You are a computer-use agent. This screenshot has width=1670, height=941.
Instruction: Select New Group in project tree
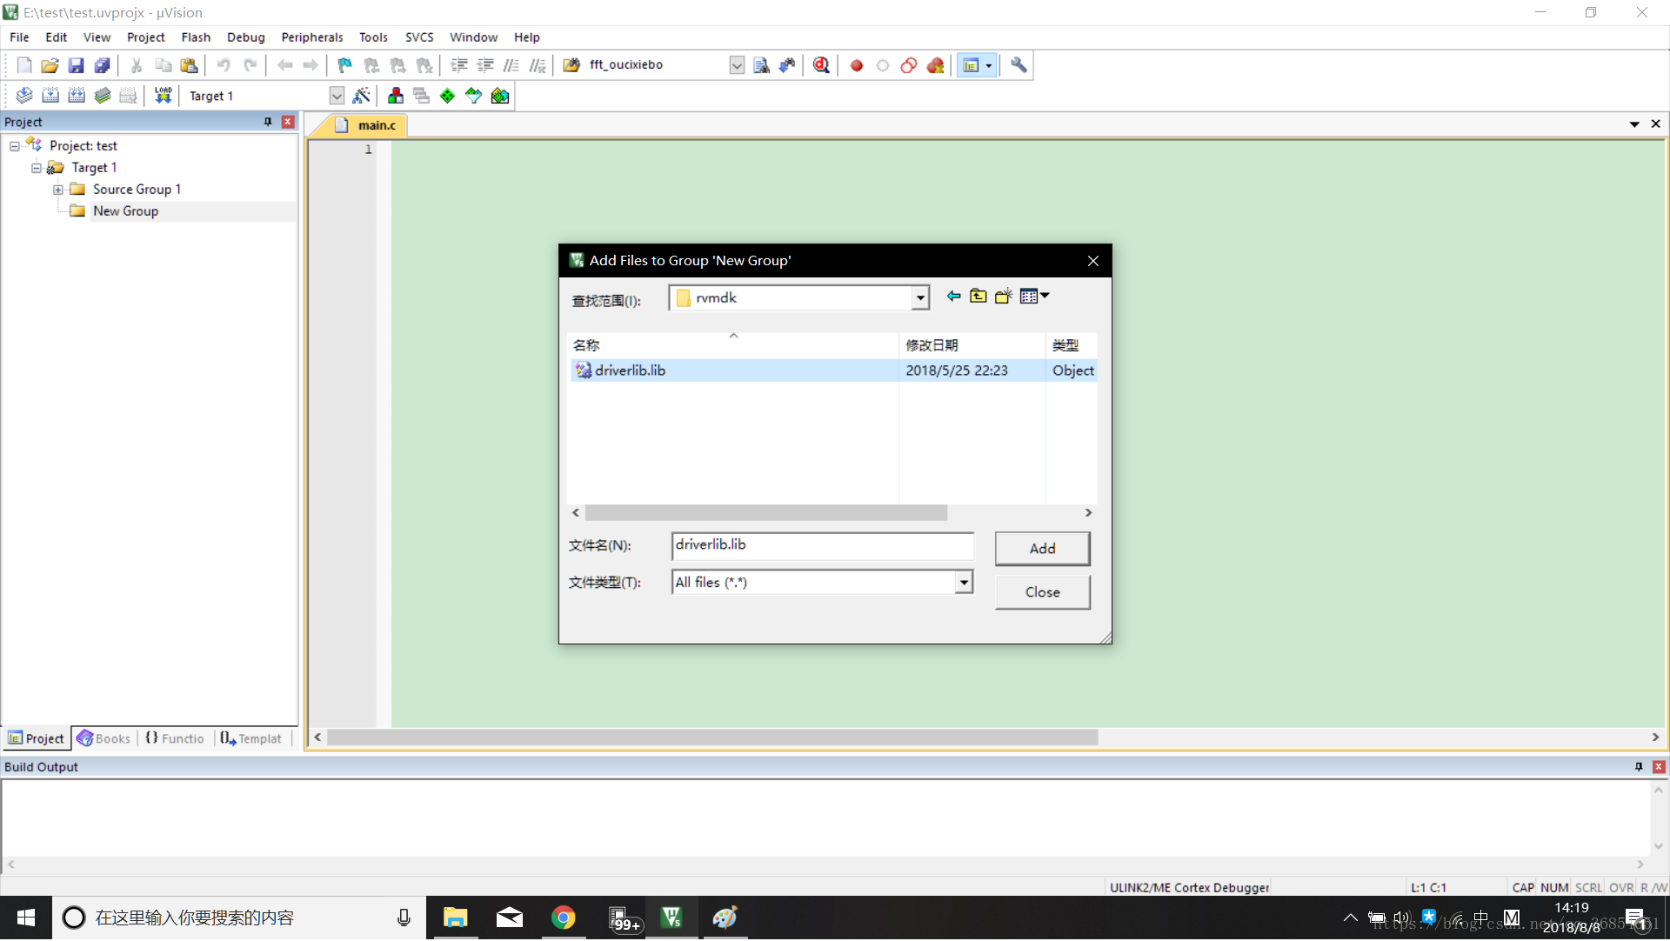[x=125, y=211]
